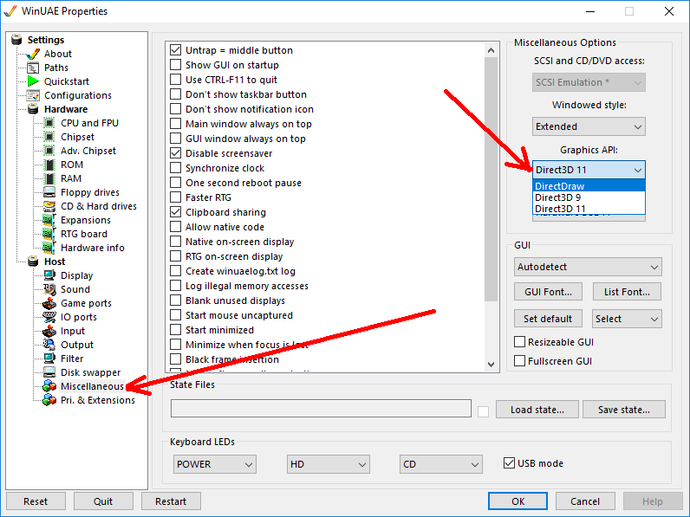
Task: Click the List Font... button
Action: point(627,292)
